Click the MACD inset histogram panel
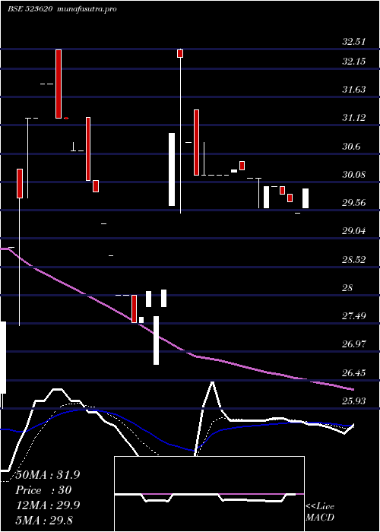 pyautogui.click(x=209, y=494)
